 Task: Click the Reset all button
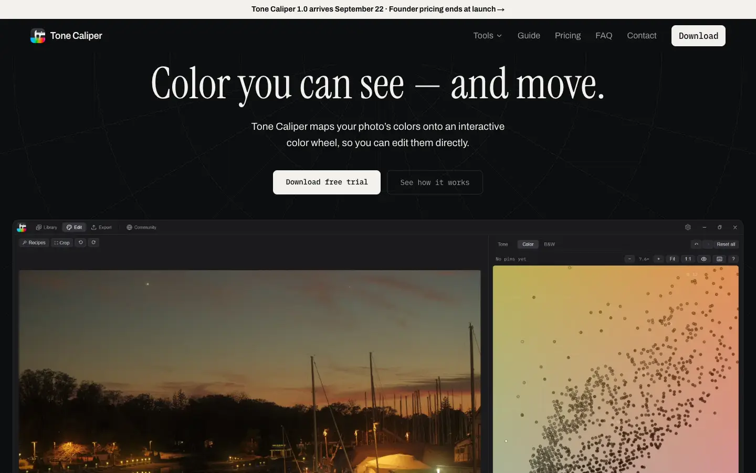point(726,244)
